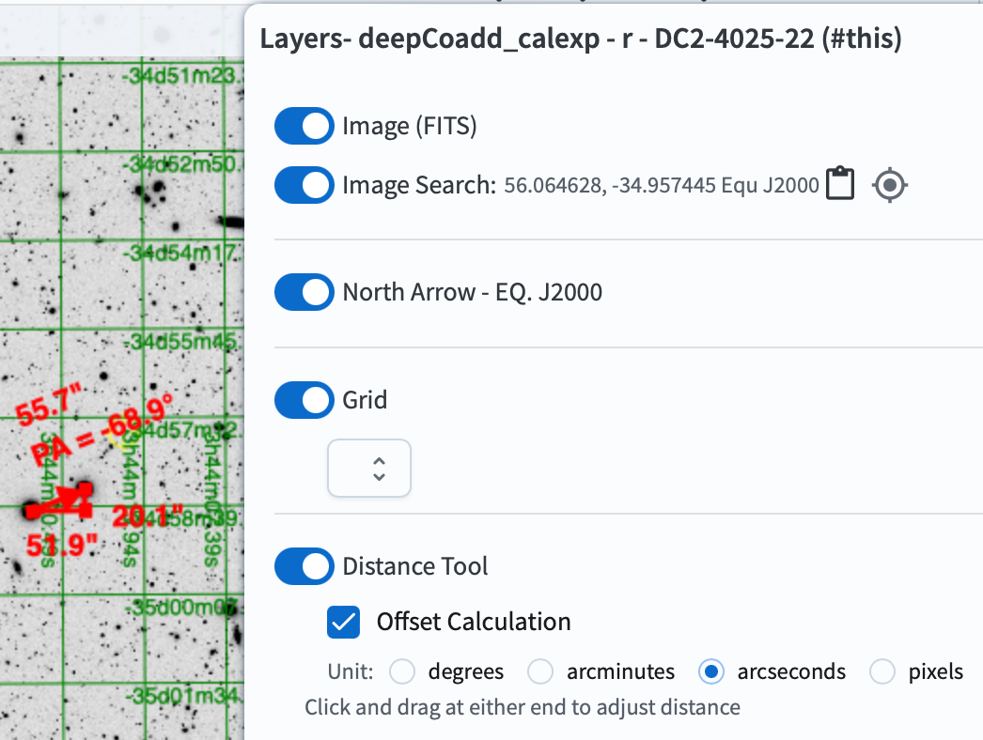Click the 20.1" offset label on image
The width and height of the screenshot is (983, 740).
coord(139,516)
